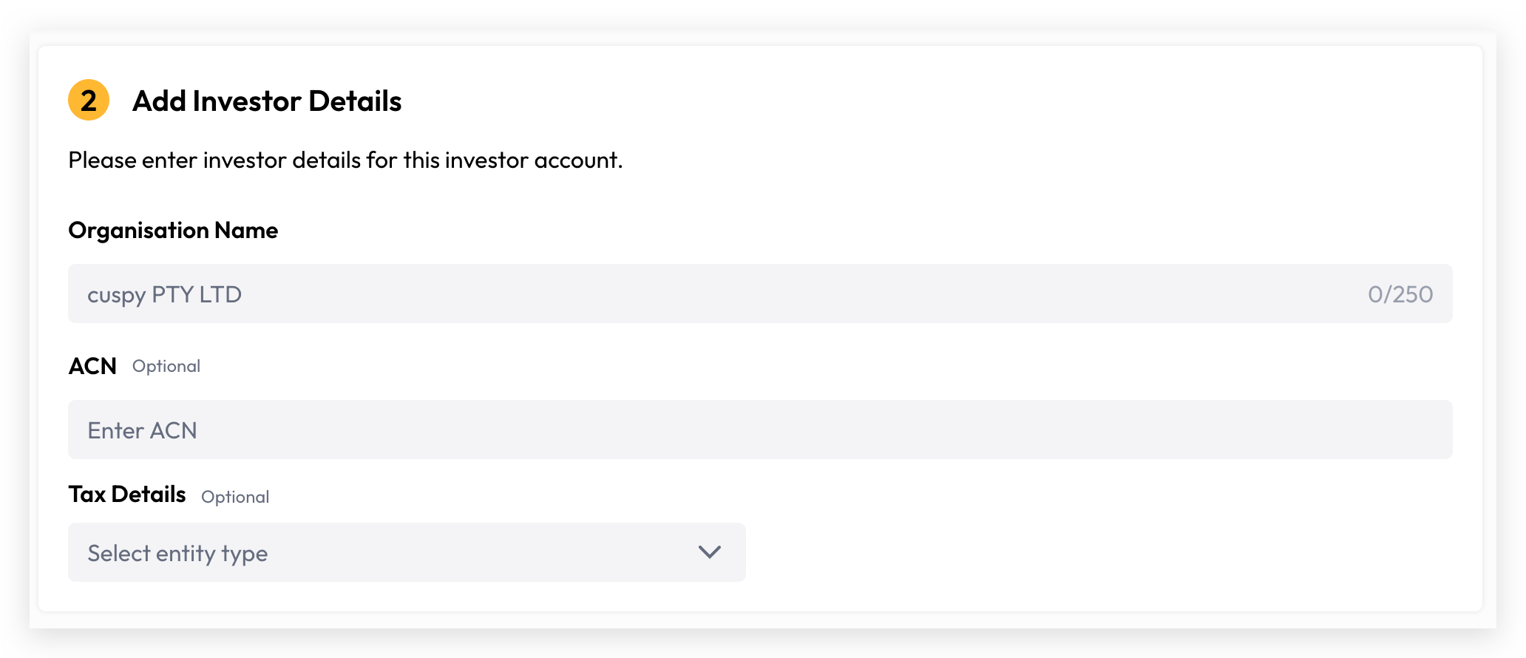This screenshot has width=1526, height=658.
Task: Click the investor details instruction sentence
Action: (345, 160)
